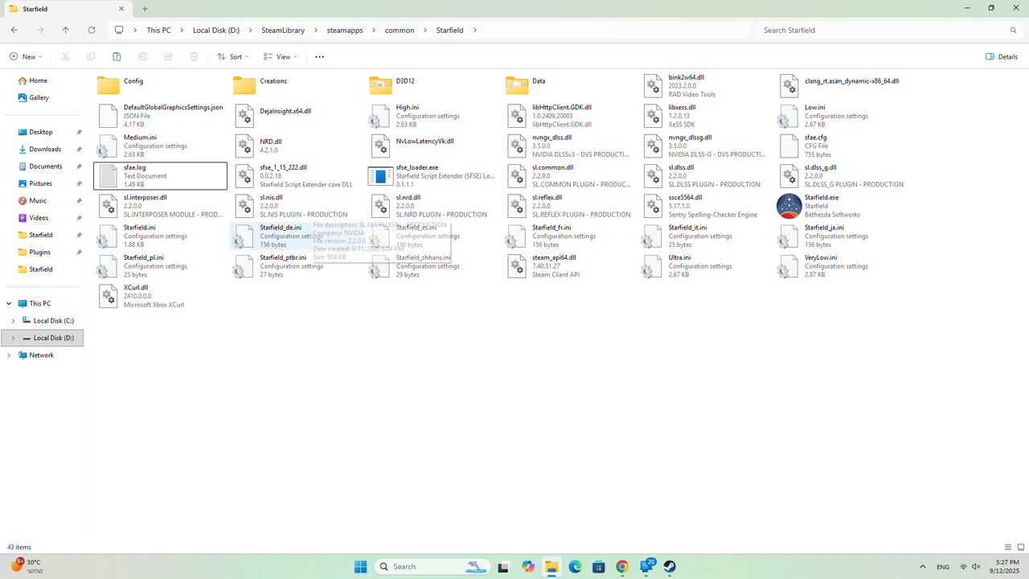Select the sfse_loader.exe file icon
The image size is (1029, 579).
point(379,176)
